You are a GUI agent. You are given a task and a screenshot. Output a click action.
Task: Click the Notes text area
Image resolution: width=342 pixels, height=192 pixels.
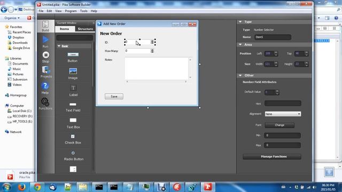point(157,68)
